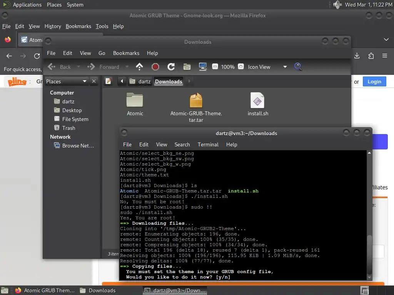Screen dimensions: 394x295
Task: Open the Tools menu in Firefox
Action: click(102, 26)
